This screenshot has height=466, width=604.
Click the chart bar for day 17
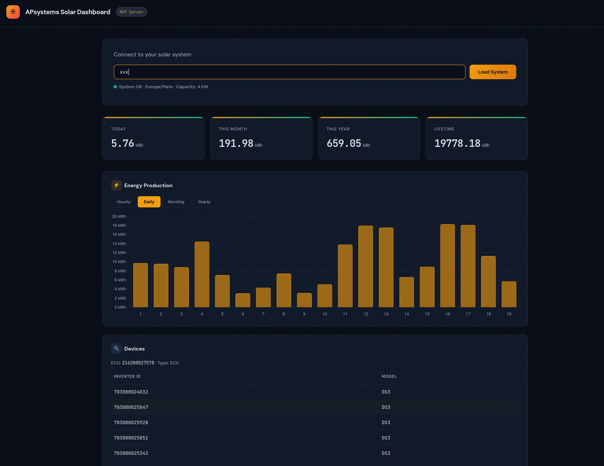pos(468,266)
